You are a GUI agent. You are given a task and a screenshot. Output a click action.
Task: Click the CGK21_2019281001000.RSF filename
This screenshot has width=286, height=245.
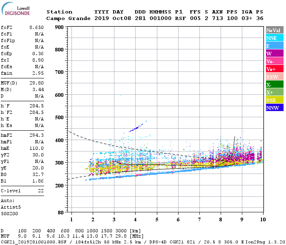pos(34,242)
